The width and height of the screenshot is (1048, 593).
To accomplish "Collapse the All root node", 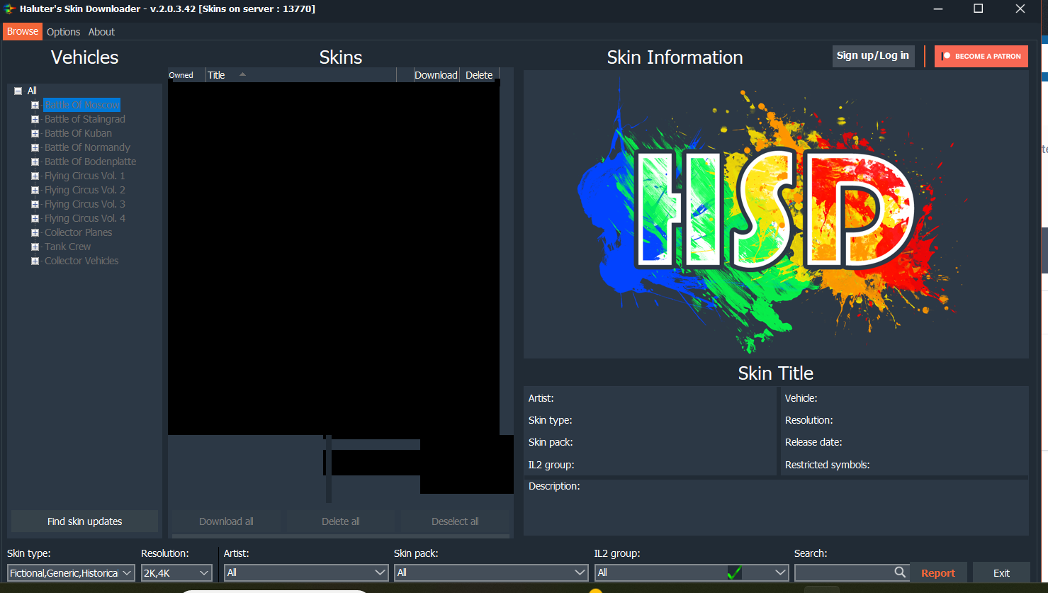I will coord(18,91).
